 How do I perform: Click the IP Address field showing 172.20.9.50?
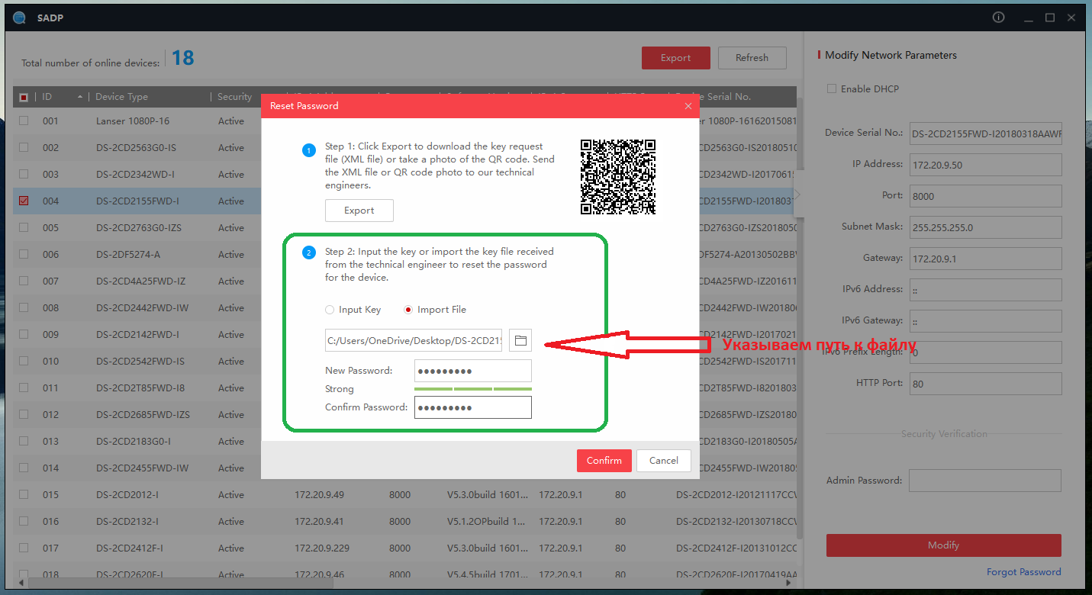(x=985, y=164)
